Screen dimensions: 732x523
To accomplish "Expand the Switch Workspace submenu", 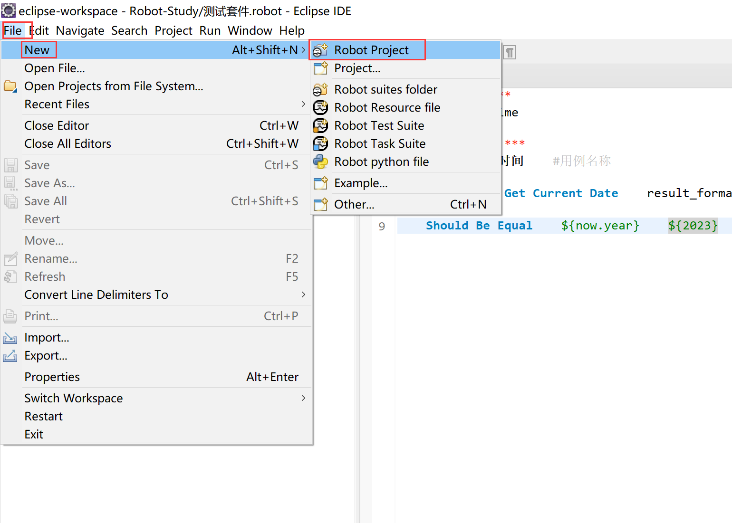I will point(156,398).
